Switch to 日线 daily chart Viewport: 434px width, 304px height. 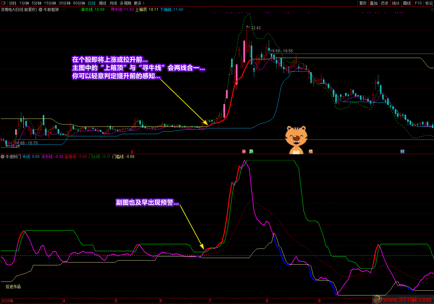pyautogui.click(x=92, y=3)
